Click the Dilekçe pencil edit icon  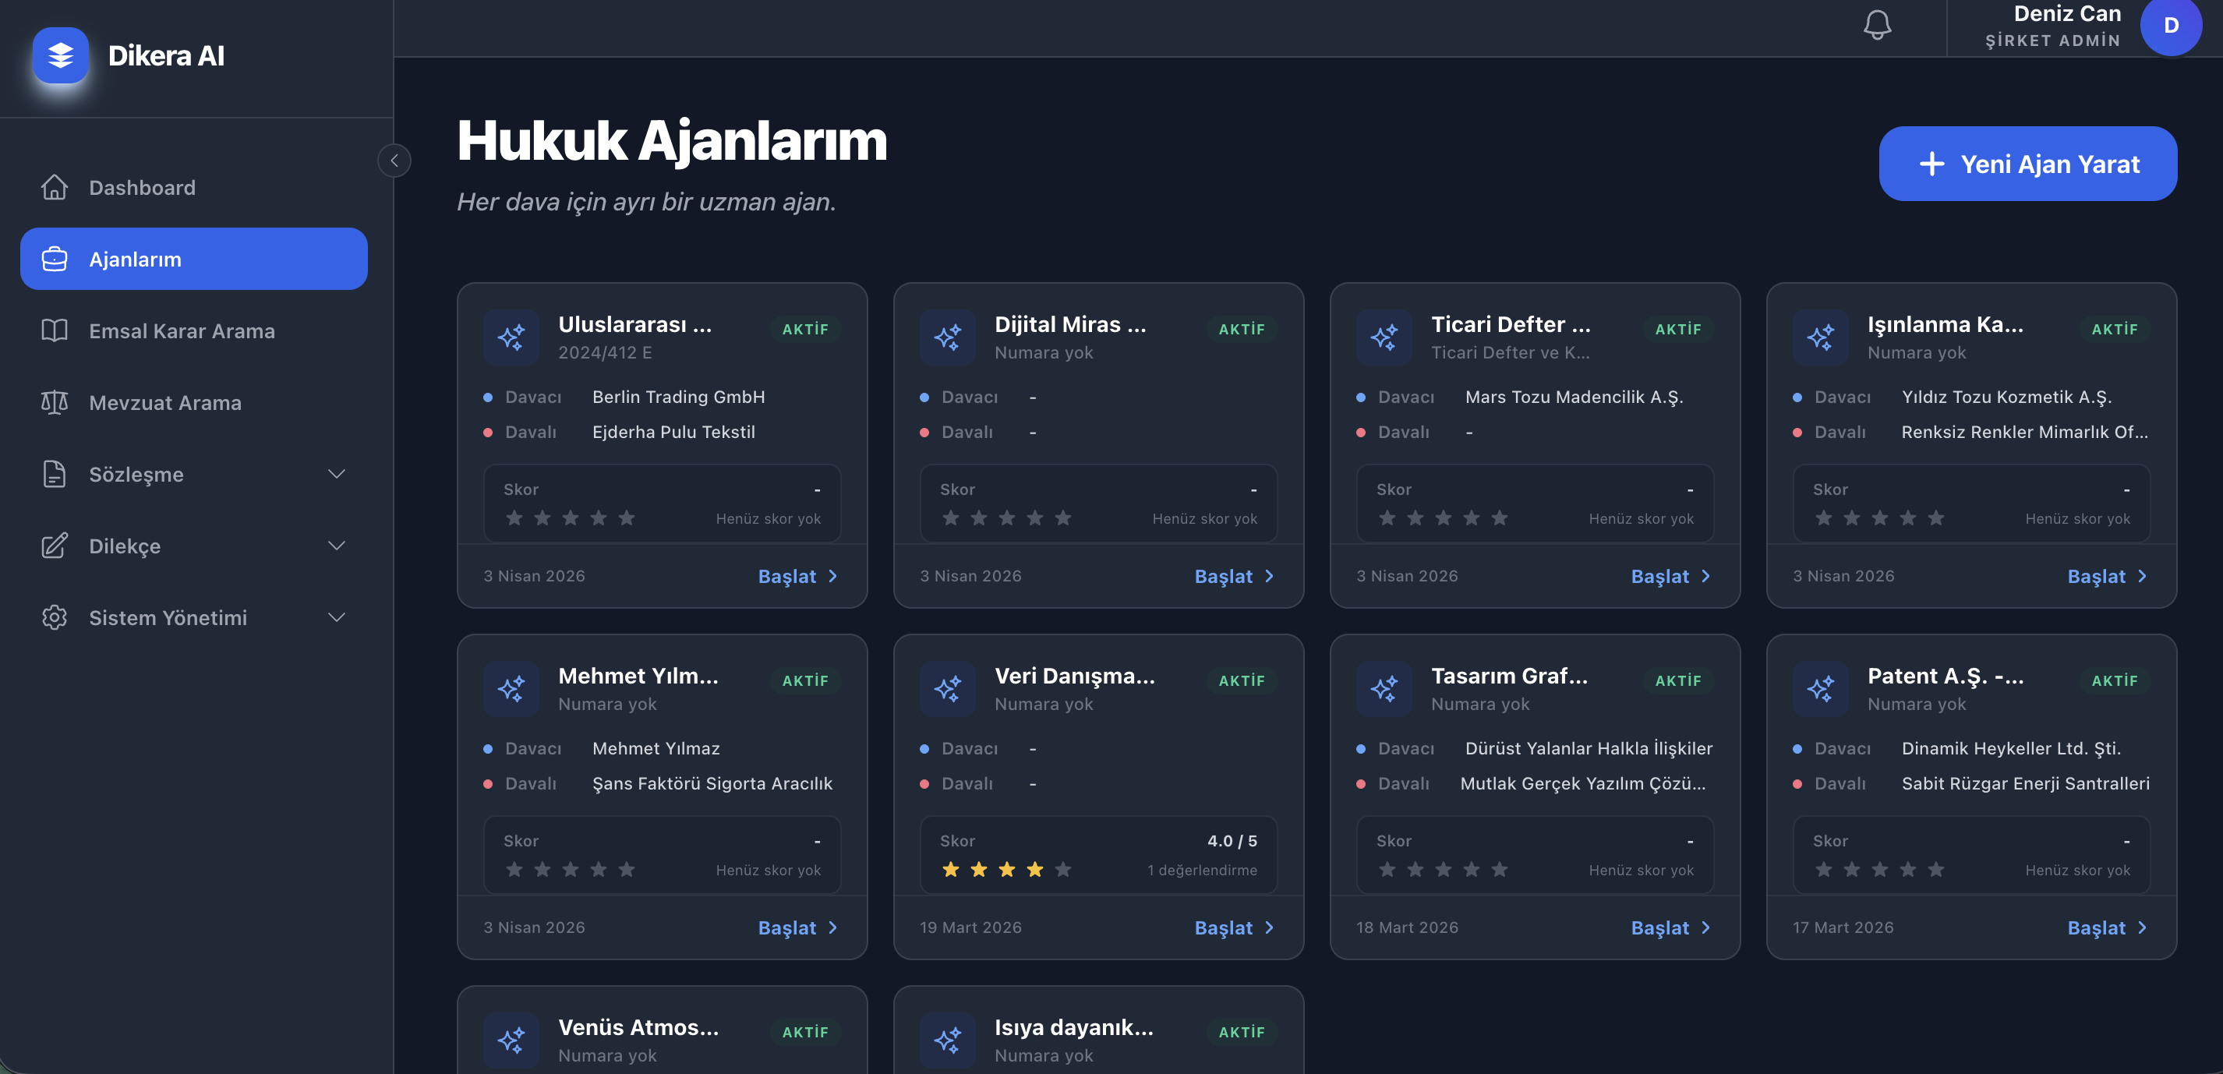[55, 546]
